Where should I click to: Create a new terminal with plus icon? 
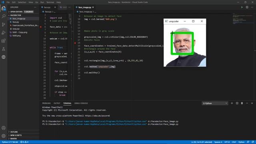pos(232,103)
